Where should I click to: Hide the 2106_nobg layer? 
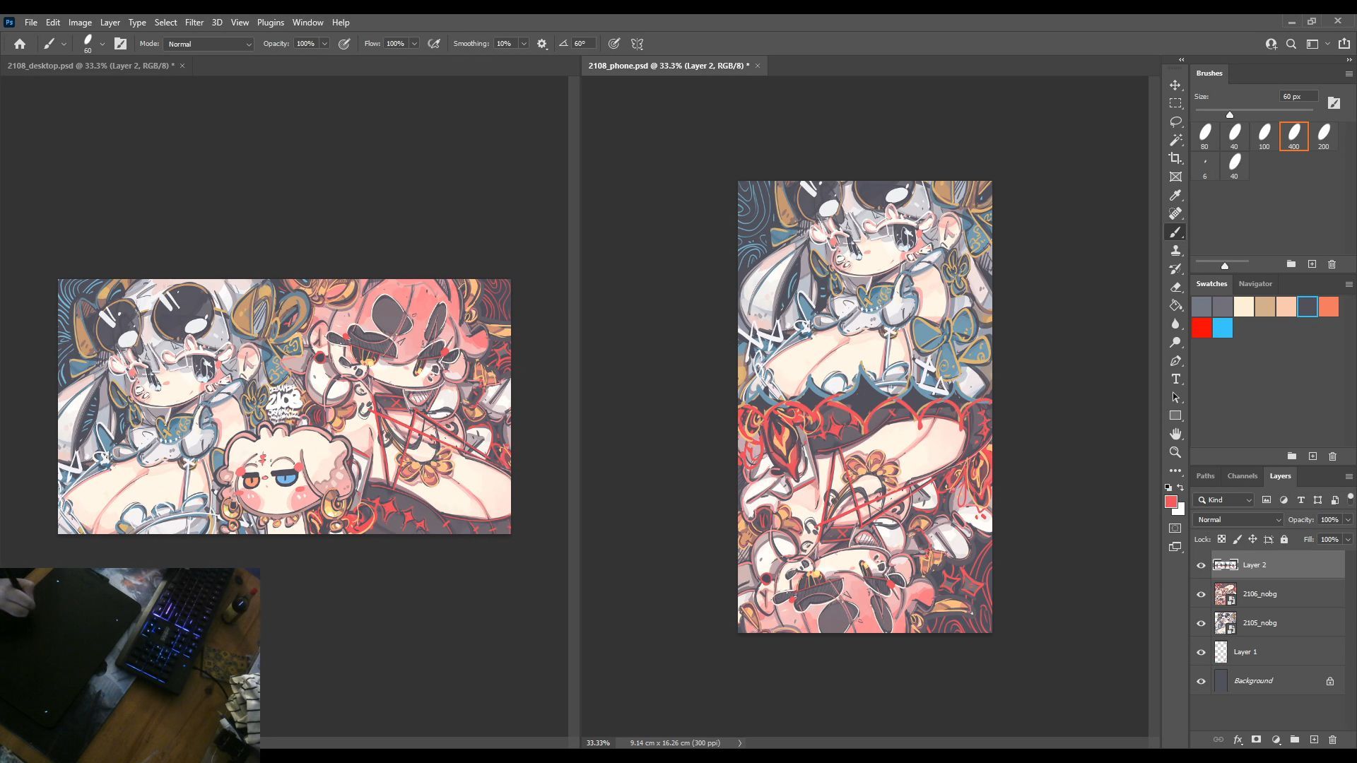click(1201, 594)
